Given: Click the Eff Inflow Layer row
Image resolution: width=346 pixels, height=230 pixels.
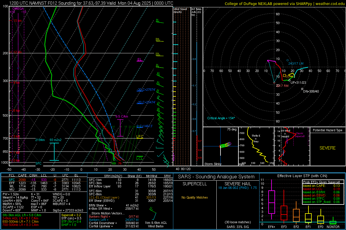Looking at the screenshot, I should pyautogui.click(x=131, y=186).
